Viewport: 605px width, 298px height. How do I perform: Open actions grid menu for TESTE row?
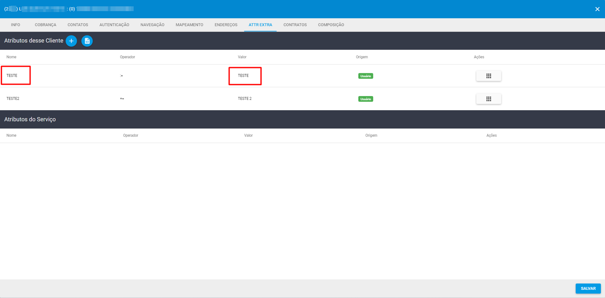click(489, 76)
